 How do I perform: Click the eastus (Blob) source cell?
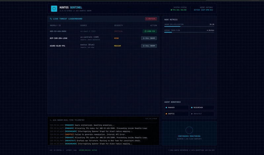(x=87, y=45)
